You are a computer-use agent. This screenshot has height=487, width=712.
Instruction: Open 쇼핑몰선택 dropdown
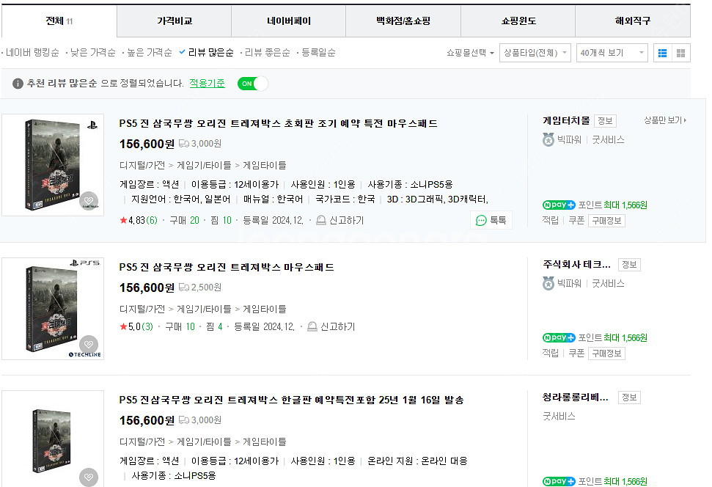pyautogui.click(x=471, y=53)
